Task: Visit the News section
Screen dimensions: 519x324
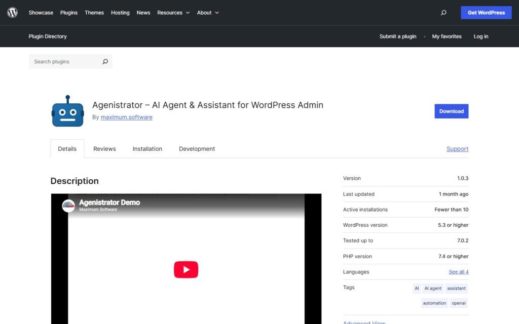Action: click(x=143, y=13)
